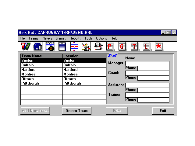Click the calendar with puck schedule icon
This screenshot has width=195, height=146.
pyautogui.click(x=50, y=47)
